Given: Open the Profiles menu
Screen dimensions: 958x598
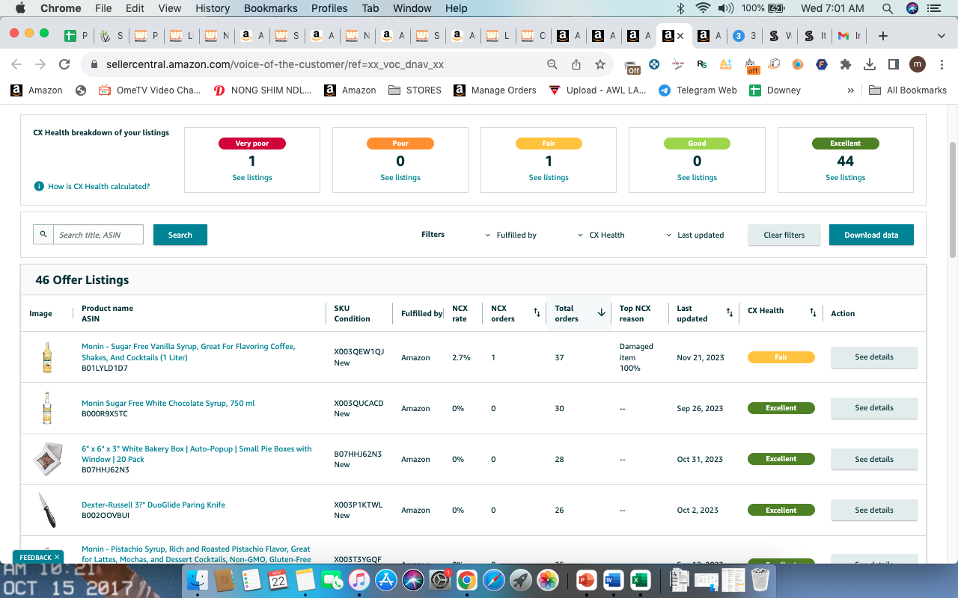Looking at the screenshot, I should 329,9.
